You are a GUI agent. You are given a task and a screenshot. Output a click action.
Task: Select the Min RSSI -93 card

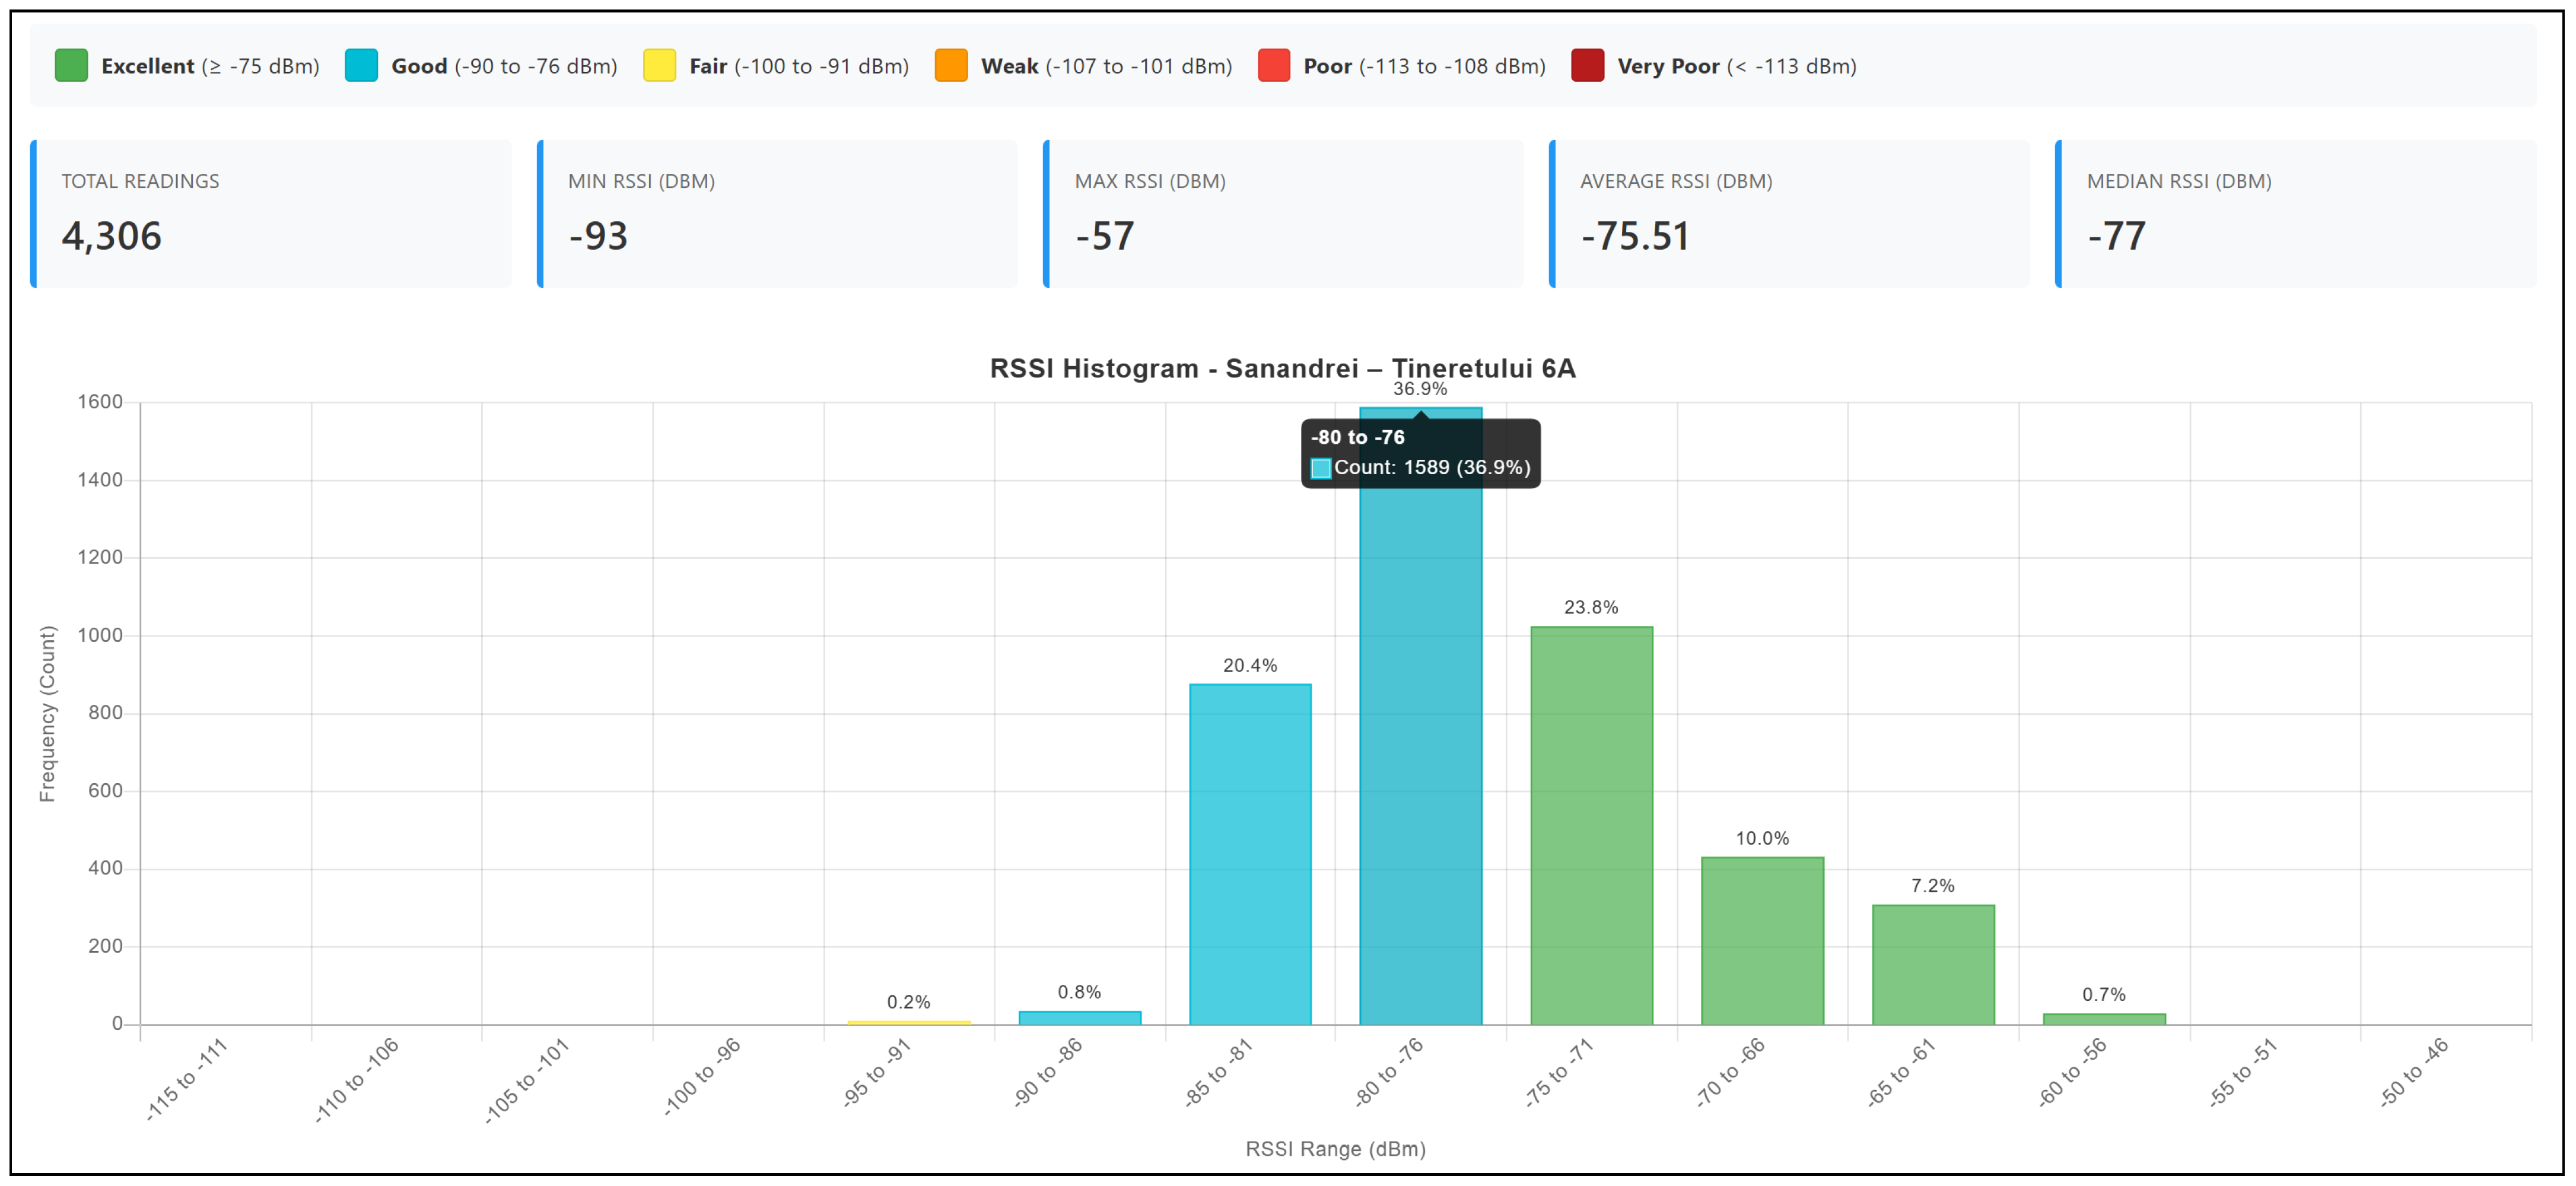pyautogui.click(x=777, y=214)
